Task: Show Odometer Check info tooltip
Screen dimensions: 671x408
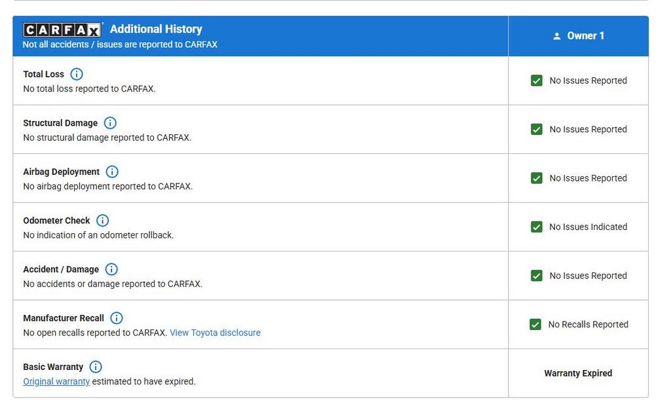Action: (102, 221)
